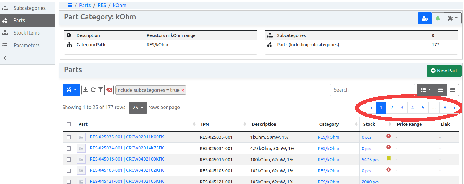Download table data using the export icon
This screenshot has width=464, height=184.
(85, 90)
